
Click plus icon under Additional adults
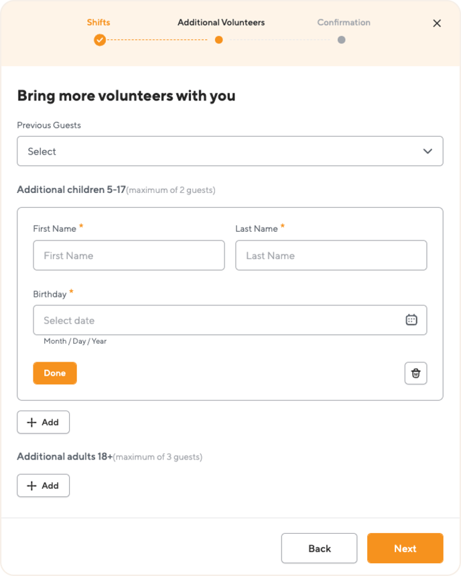[31, 486]
